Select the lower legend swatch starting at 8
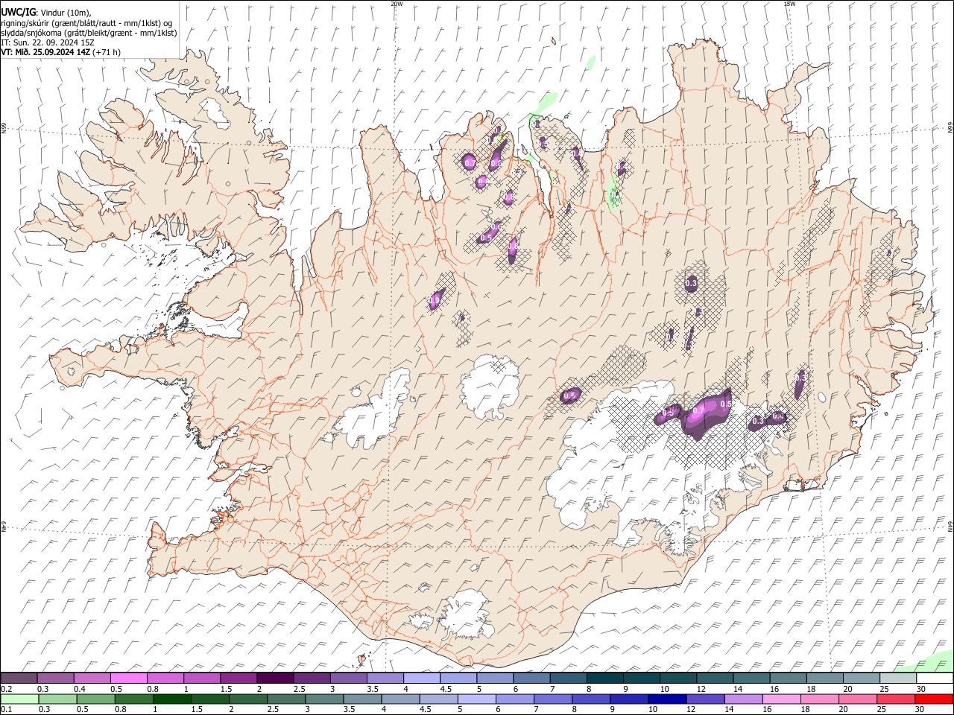Image resolution: width=954 pixels, height=715 pixels. [590, 699]
